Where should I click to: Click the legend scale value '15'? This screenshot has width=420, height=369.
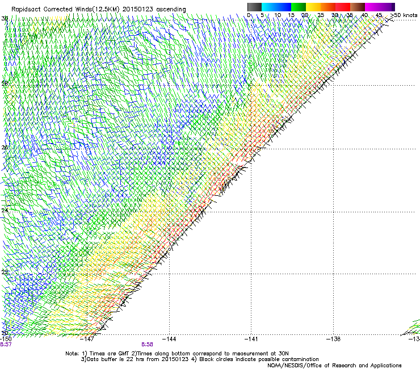tap(291, 15)
